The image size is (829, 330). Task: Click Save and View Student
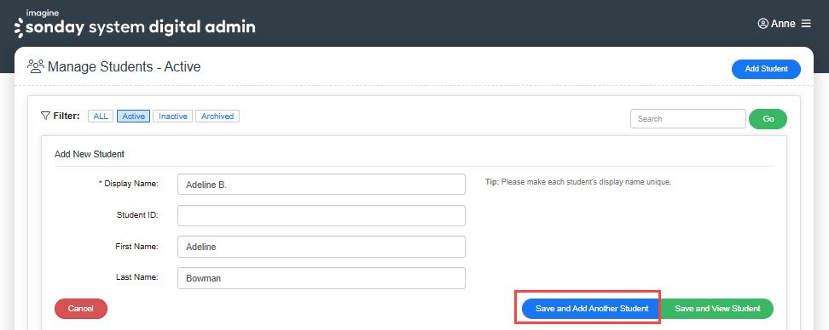(x=717, y=309)
